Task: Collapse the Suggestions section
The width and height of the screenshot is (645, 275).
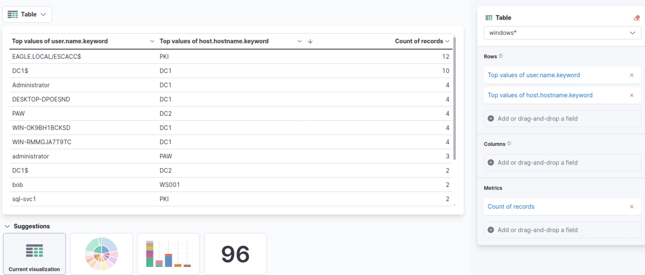Action: (8, 226)
